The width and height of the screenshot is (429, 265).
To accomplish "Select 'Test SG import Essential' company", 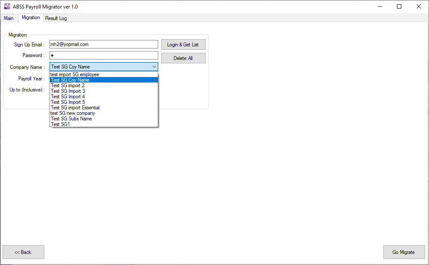I will 104,108.
